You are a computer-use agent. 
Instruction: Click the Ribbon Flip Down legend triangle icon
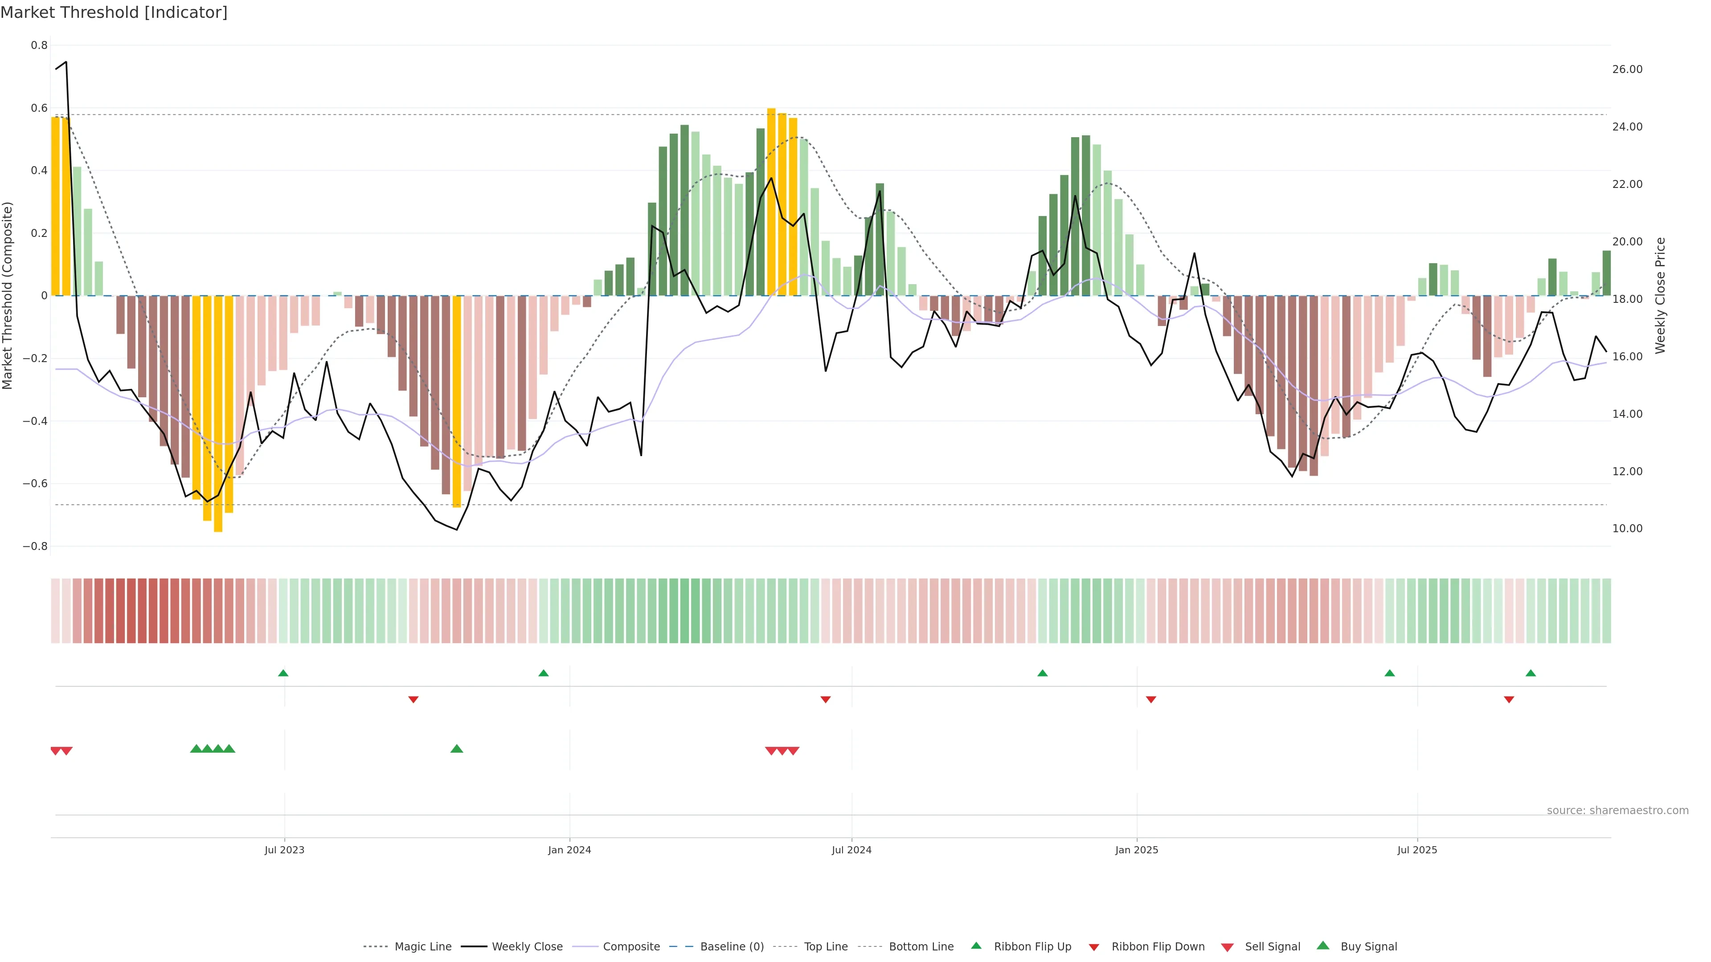coord(1094,947)
